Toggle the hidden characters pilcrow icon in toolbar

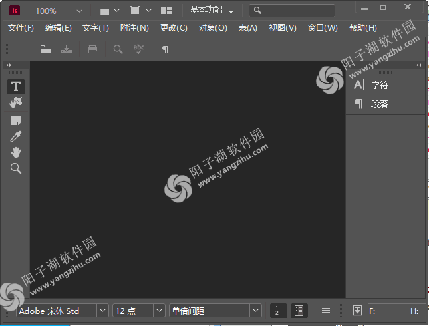[x=165, y=49]
